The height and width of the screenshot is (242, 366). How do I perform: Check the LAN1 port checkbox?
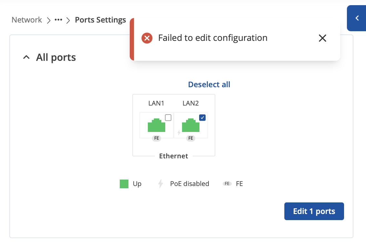[x=168, y=118]
